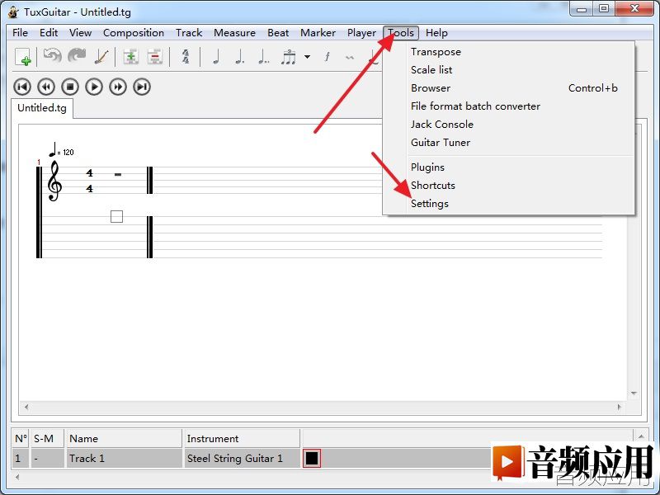Open the Edit menu
Viewport: 660px width, 495px height.
(x=49, y=33)
